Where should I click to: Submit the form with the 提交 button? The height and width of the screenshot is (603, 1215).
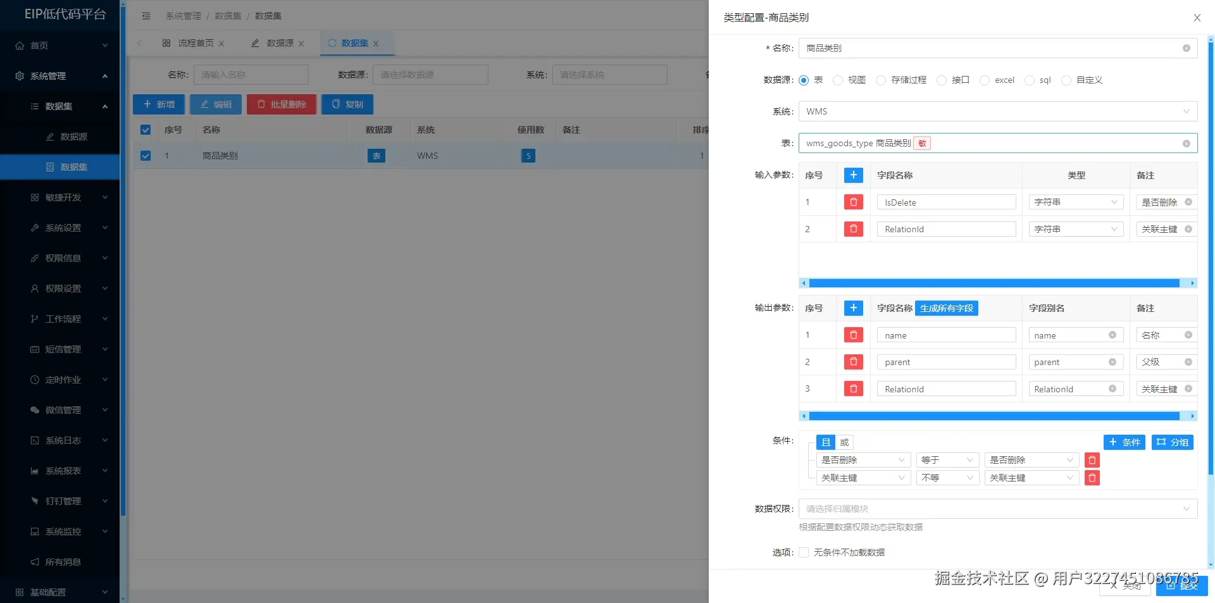[1181, 586]
